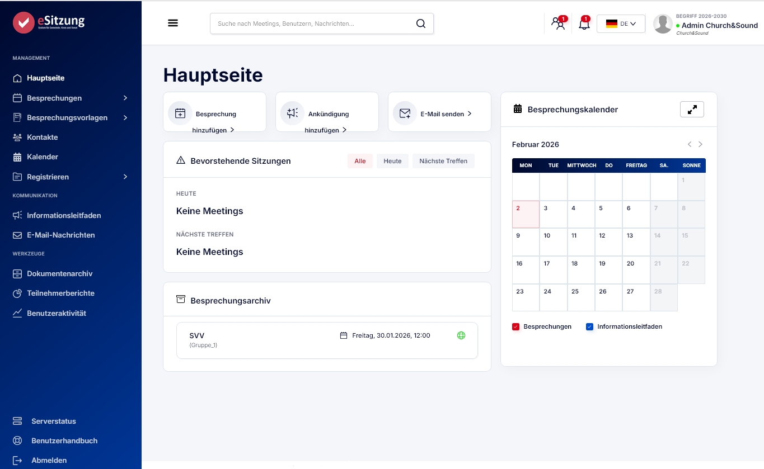
Task: Expand the Besprechungsvorlagen sidebar submenu
Action: pyautogui.click(x=125, y=118)
